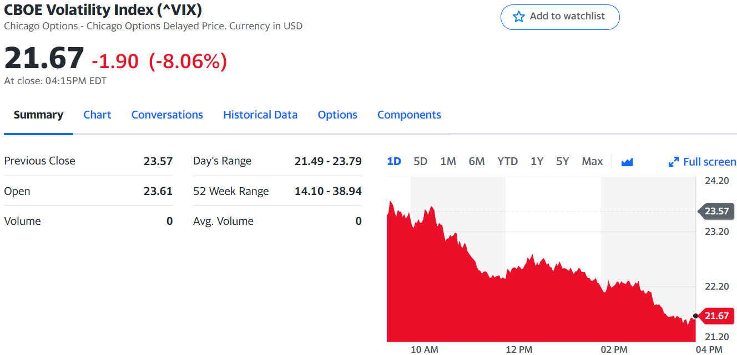
Task: Click the At close: 04:15PM EDT text
Action: (x=55, y=81)
